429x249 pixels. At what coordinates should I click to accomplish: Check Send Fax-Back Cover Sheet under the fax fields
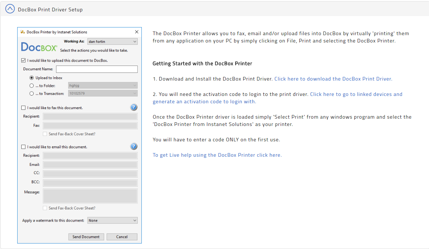(x=45, y=134)
